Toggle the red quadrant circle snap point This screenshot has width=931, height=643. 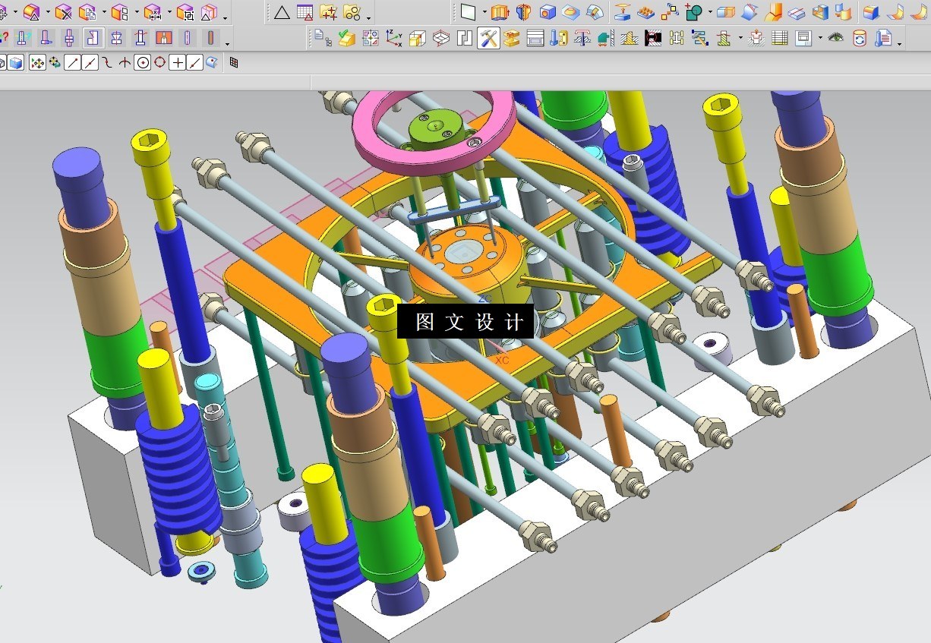coord(159,63)
